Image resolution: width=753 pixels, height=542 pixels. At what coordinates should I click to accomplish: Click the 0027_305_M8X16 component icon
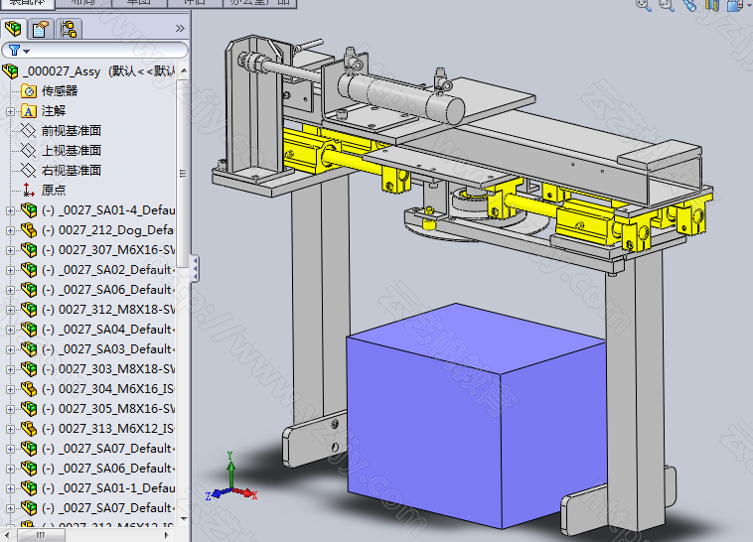pos(29,409)
